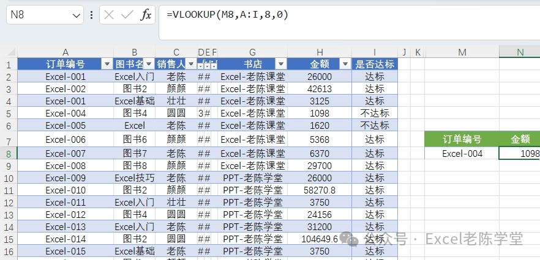Click the Name Box showing N8
The height and width of the screenshot is (260, 540).
tap(45, 15)
